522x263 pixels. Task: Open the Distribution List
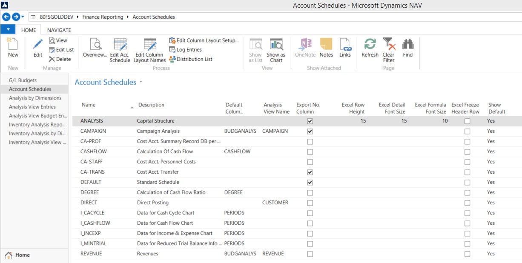[x=191, y=59]
